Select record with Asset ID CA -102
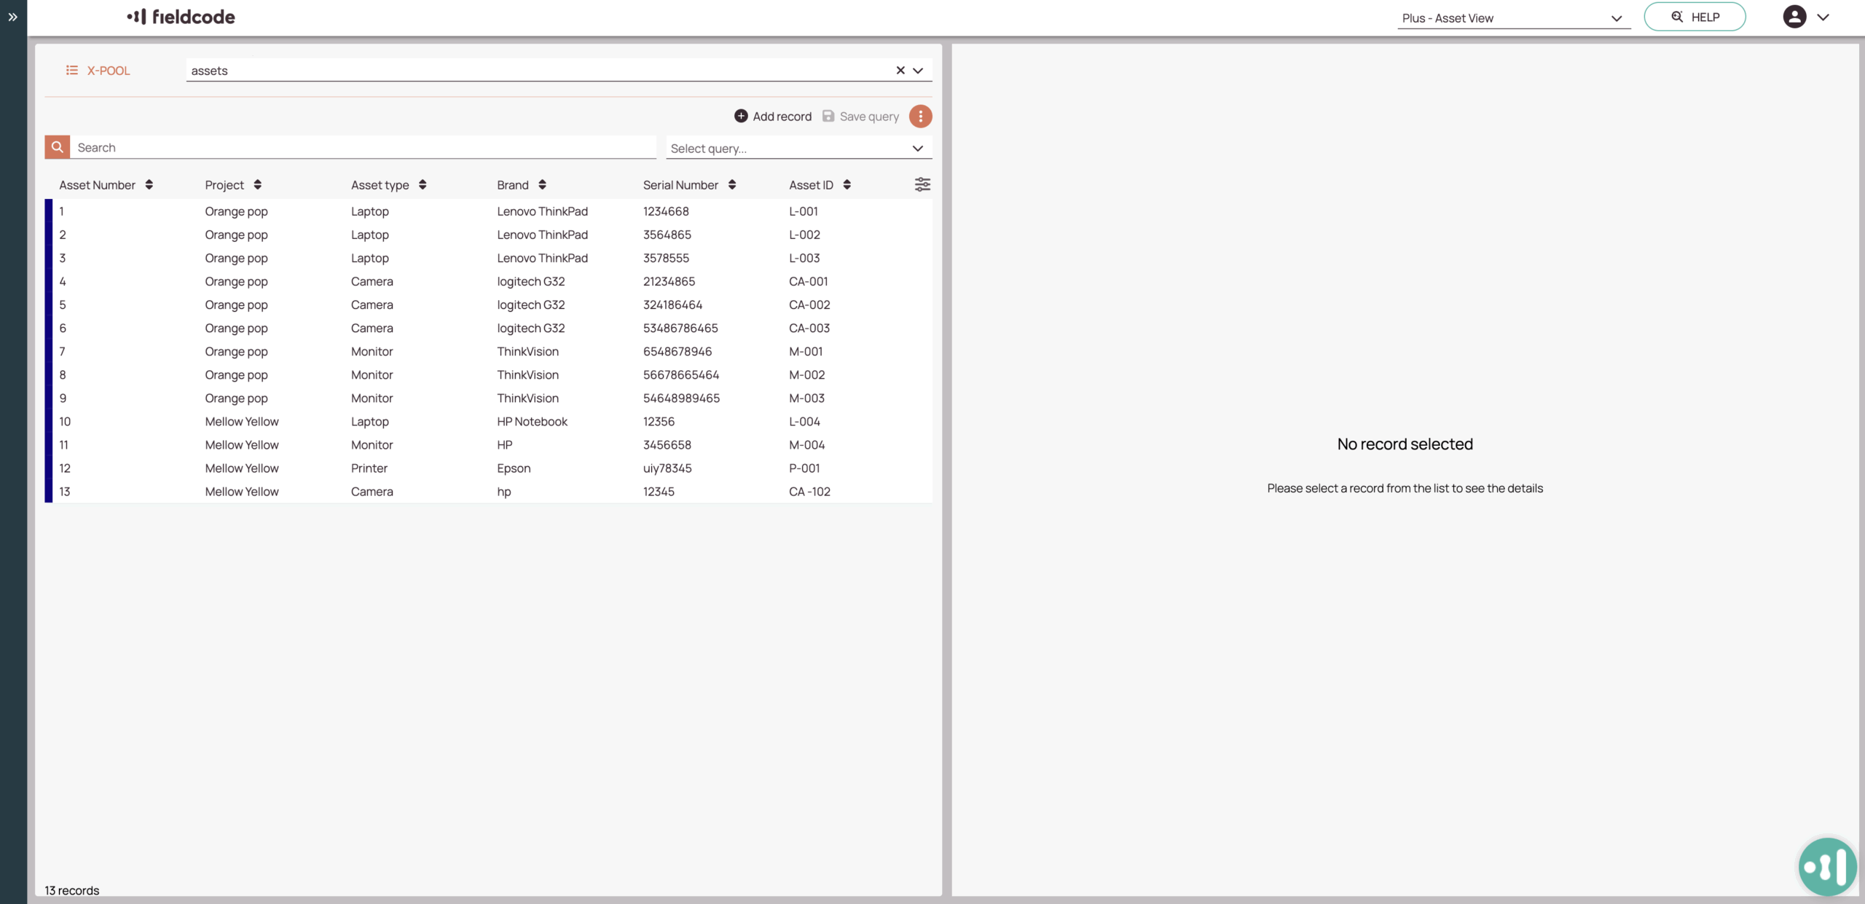This screenshot has width=1865, height=904. pos(488,491)
